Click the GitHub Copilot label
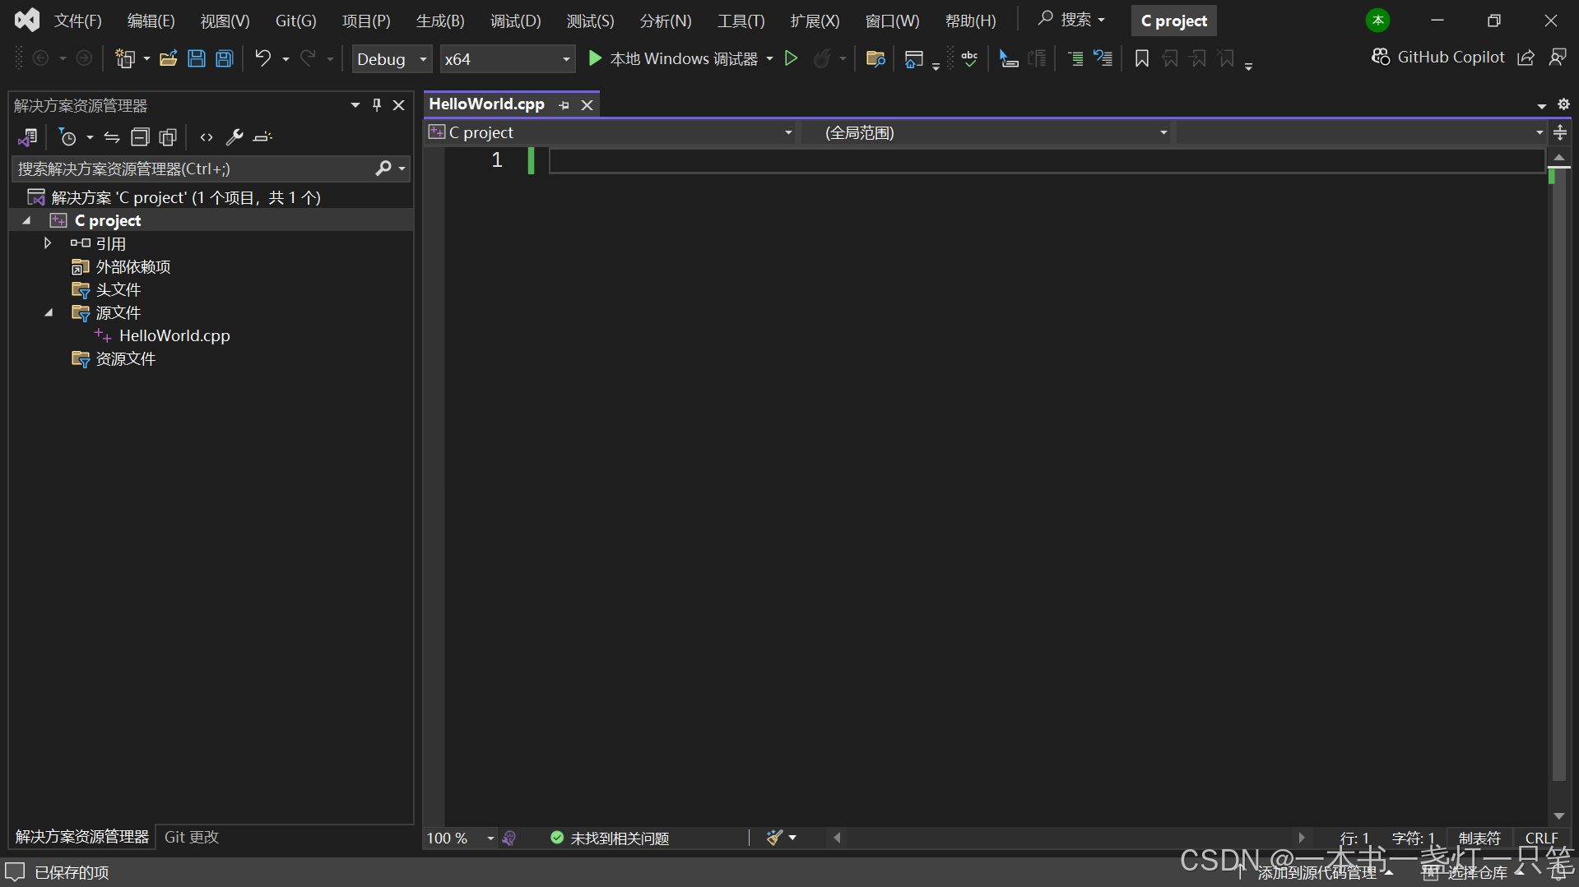The height and width of the screenshot is (887, 1579). [1451, 57]
